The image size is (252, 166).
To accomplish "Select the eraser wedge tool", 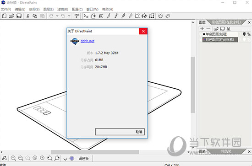I will 130,16.
